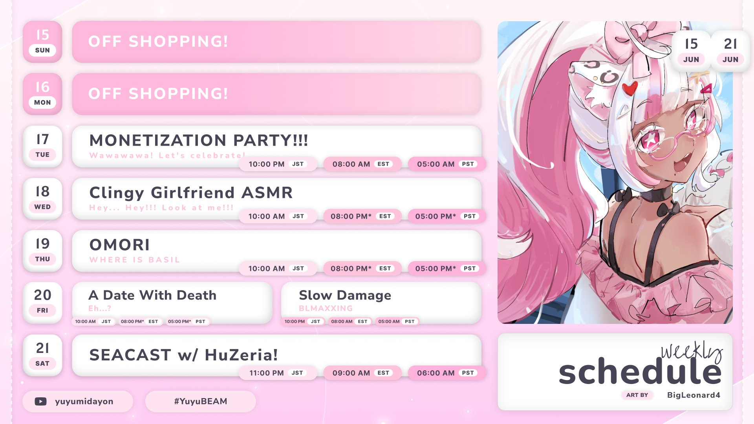Click the SEACAST 11:00 PM JST time pill
This screenshot has width=754, height=424.
pos(278,373)
